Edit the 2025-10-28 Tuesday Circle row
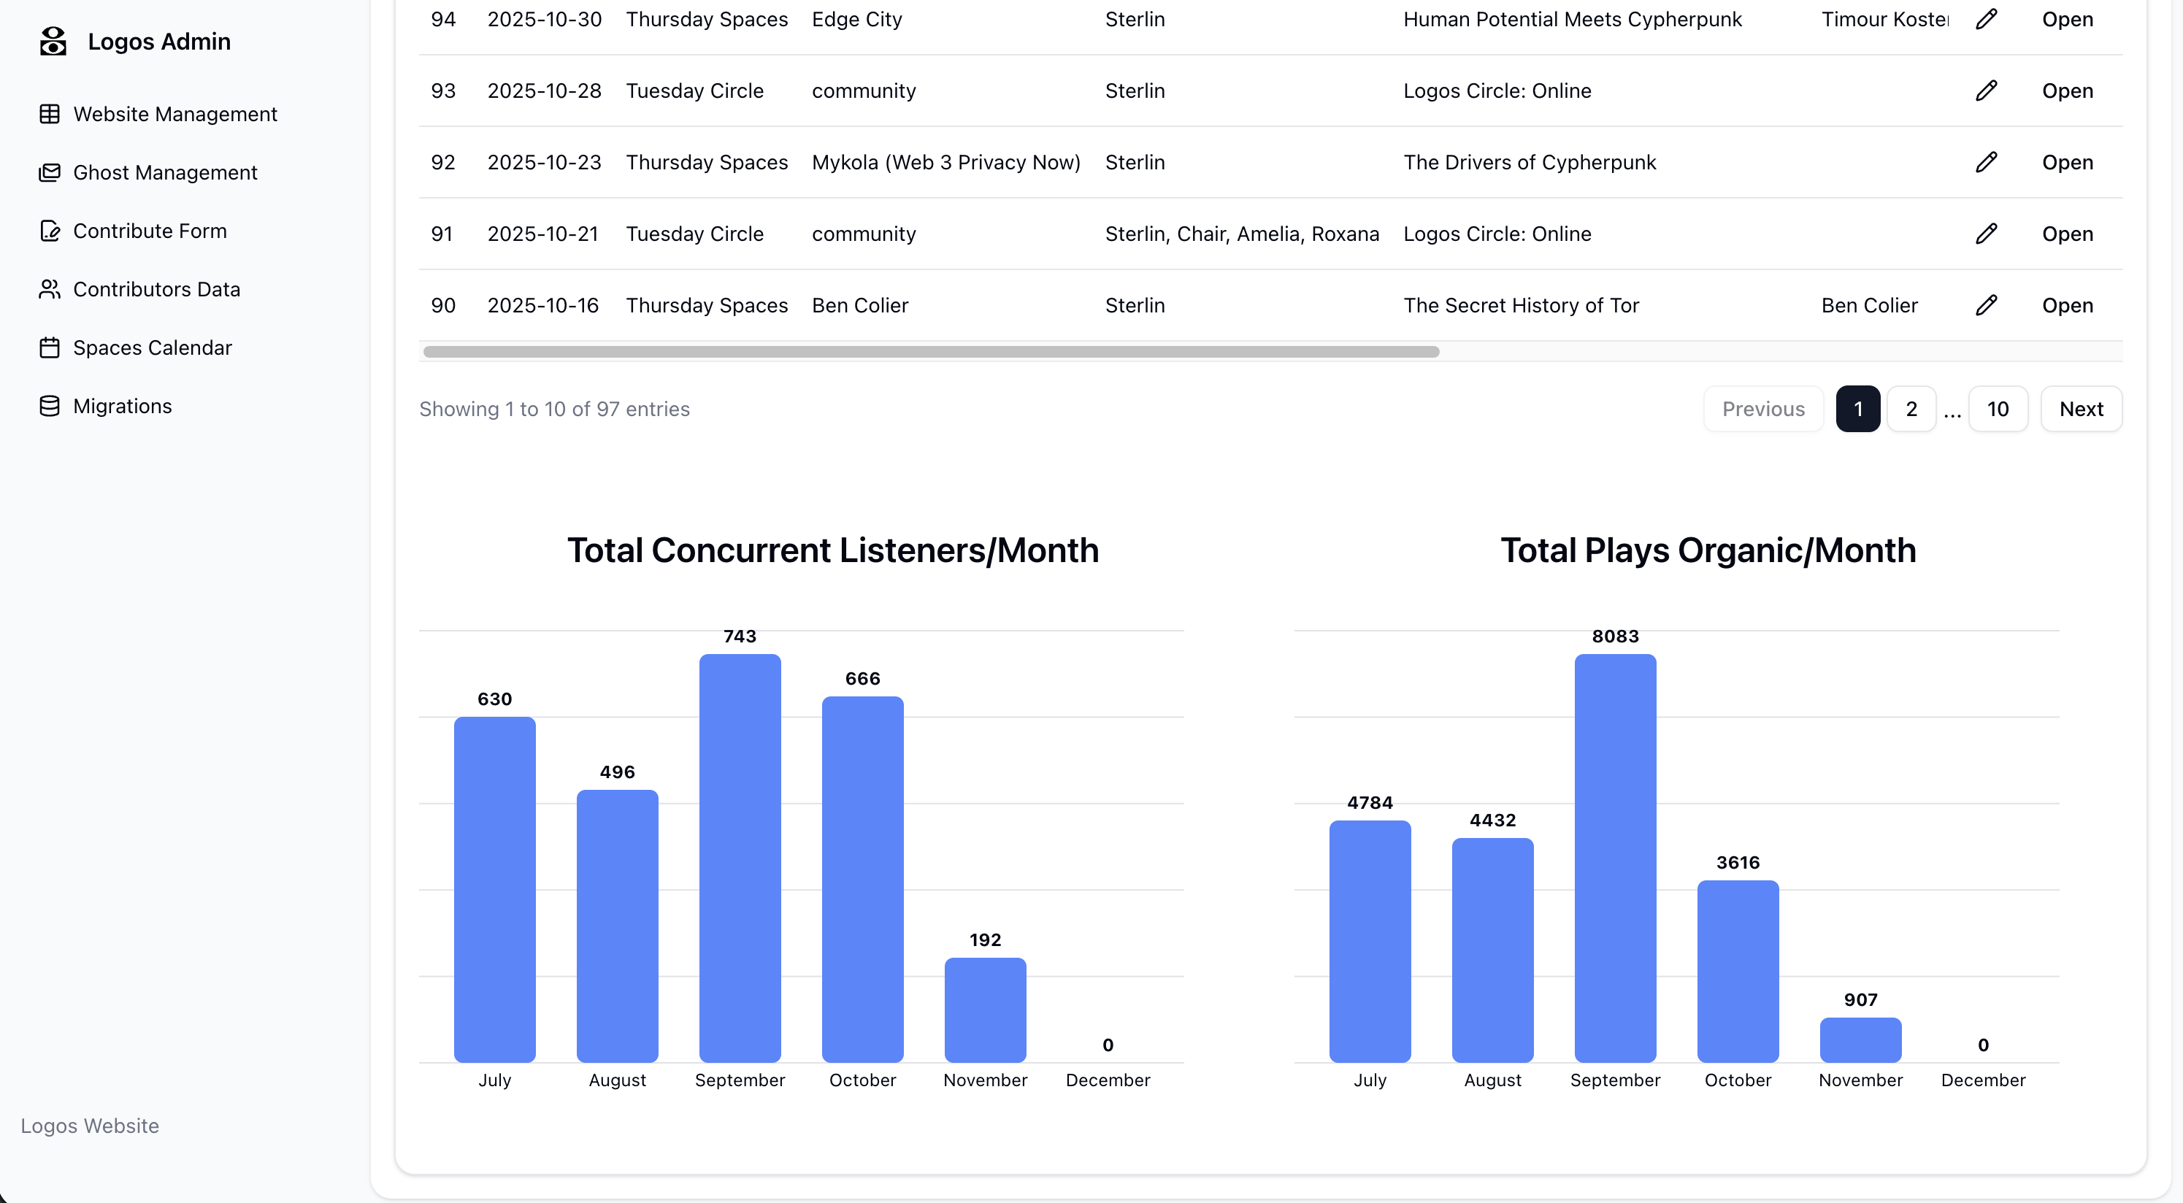 (1986, 91)
